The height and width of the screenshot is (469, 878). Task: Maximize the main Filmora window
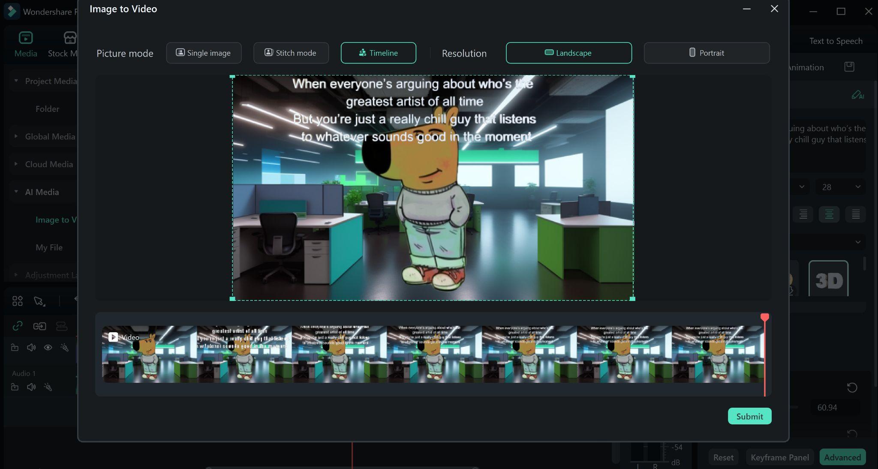(841, 12)
